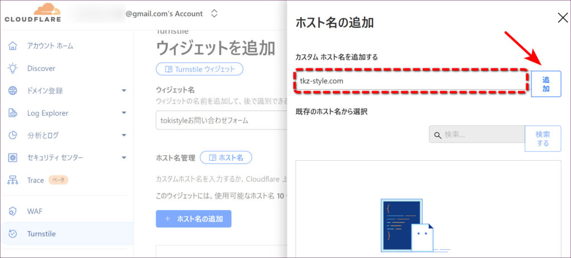571x258 pixels.
Task: Click the WAF shield icon
Action: [13, 211]
